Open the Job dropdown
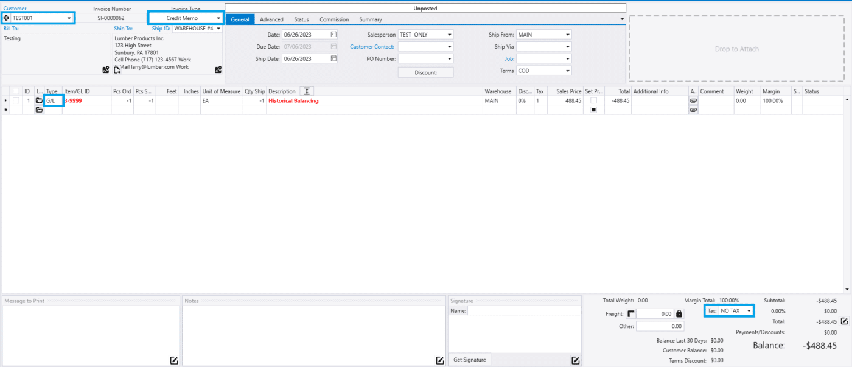This screenshot has height=367, width=852. point(568,59)
